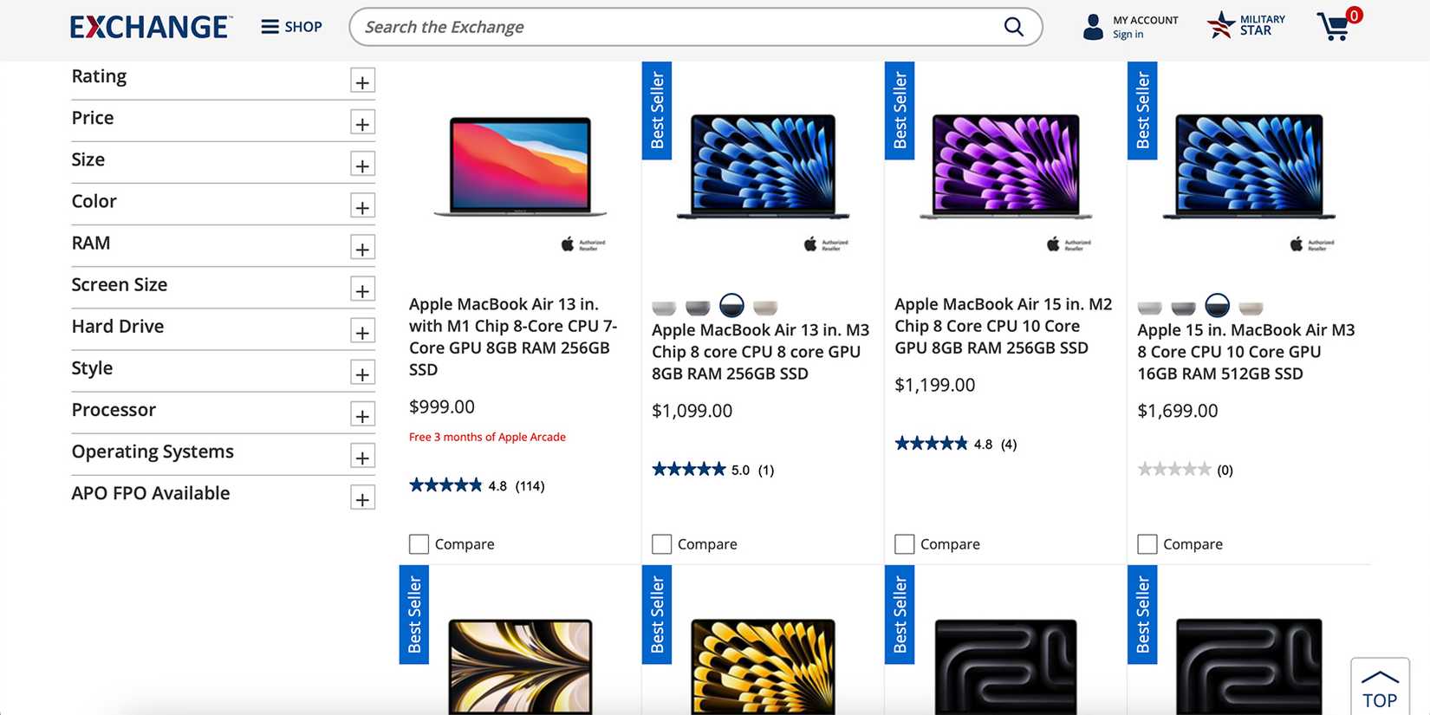The height and width of the screenshot is (715, 1430).
Task: Select silver swatch on 13 in. M3
Action: click(664, 307)
